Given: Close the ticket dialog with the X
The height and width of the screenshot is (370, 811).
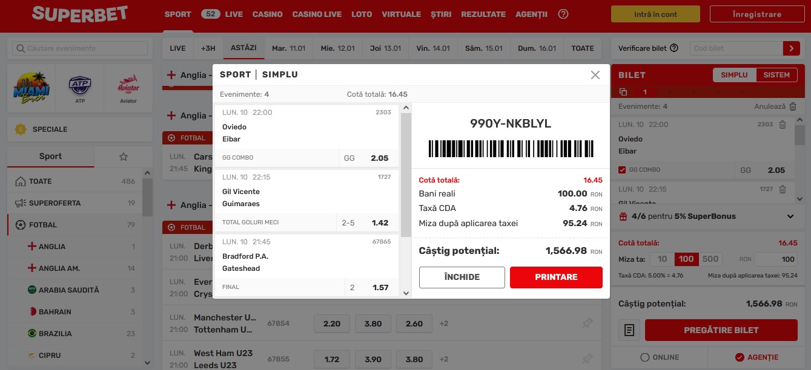Looking at the screenshot, I should point(595,75).
